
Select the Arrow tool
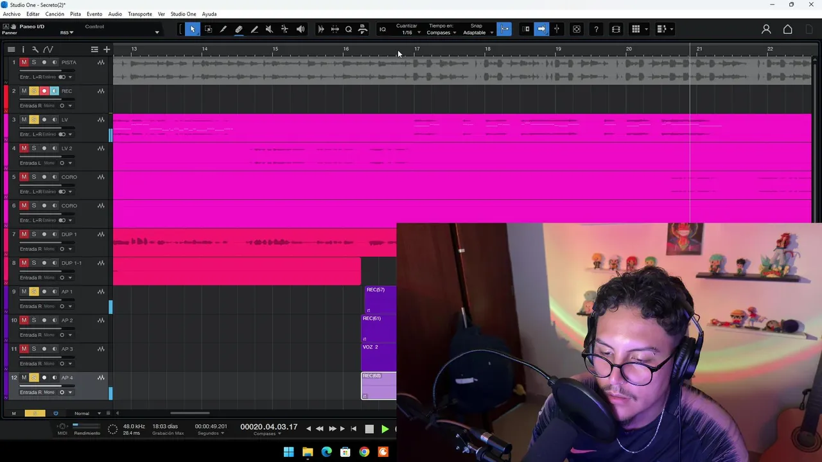tap(192, 29)
